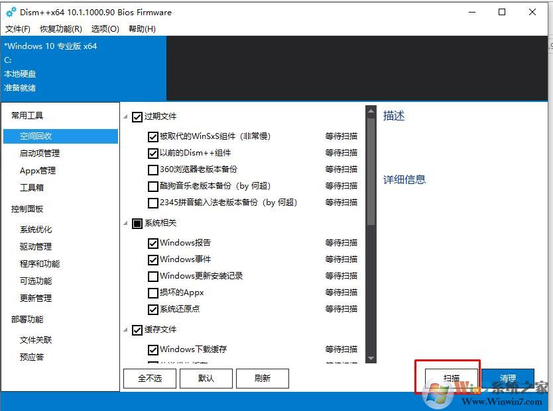Enable 360浏览器老版本备份 cleanup
553x411 pixels.
(154, 169)
